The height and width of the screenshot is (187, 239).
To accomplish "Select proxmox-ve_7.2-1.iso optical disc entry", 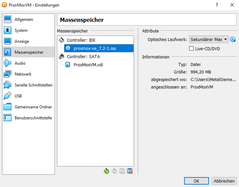I will (x=99, y=48).
